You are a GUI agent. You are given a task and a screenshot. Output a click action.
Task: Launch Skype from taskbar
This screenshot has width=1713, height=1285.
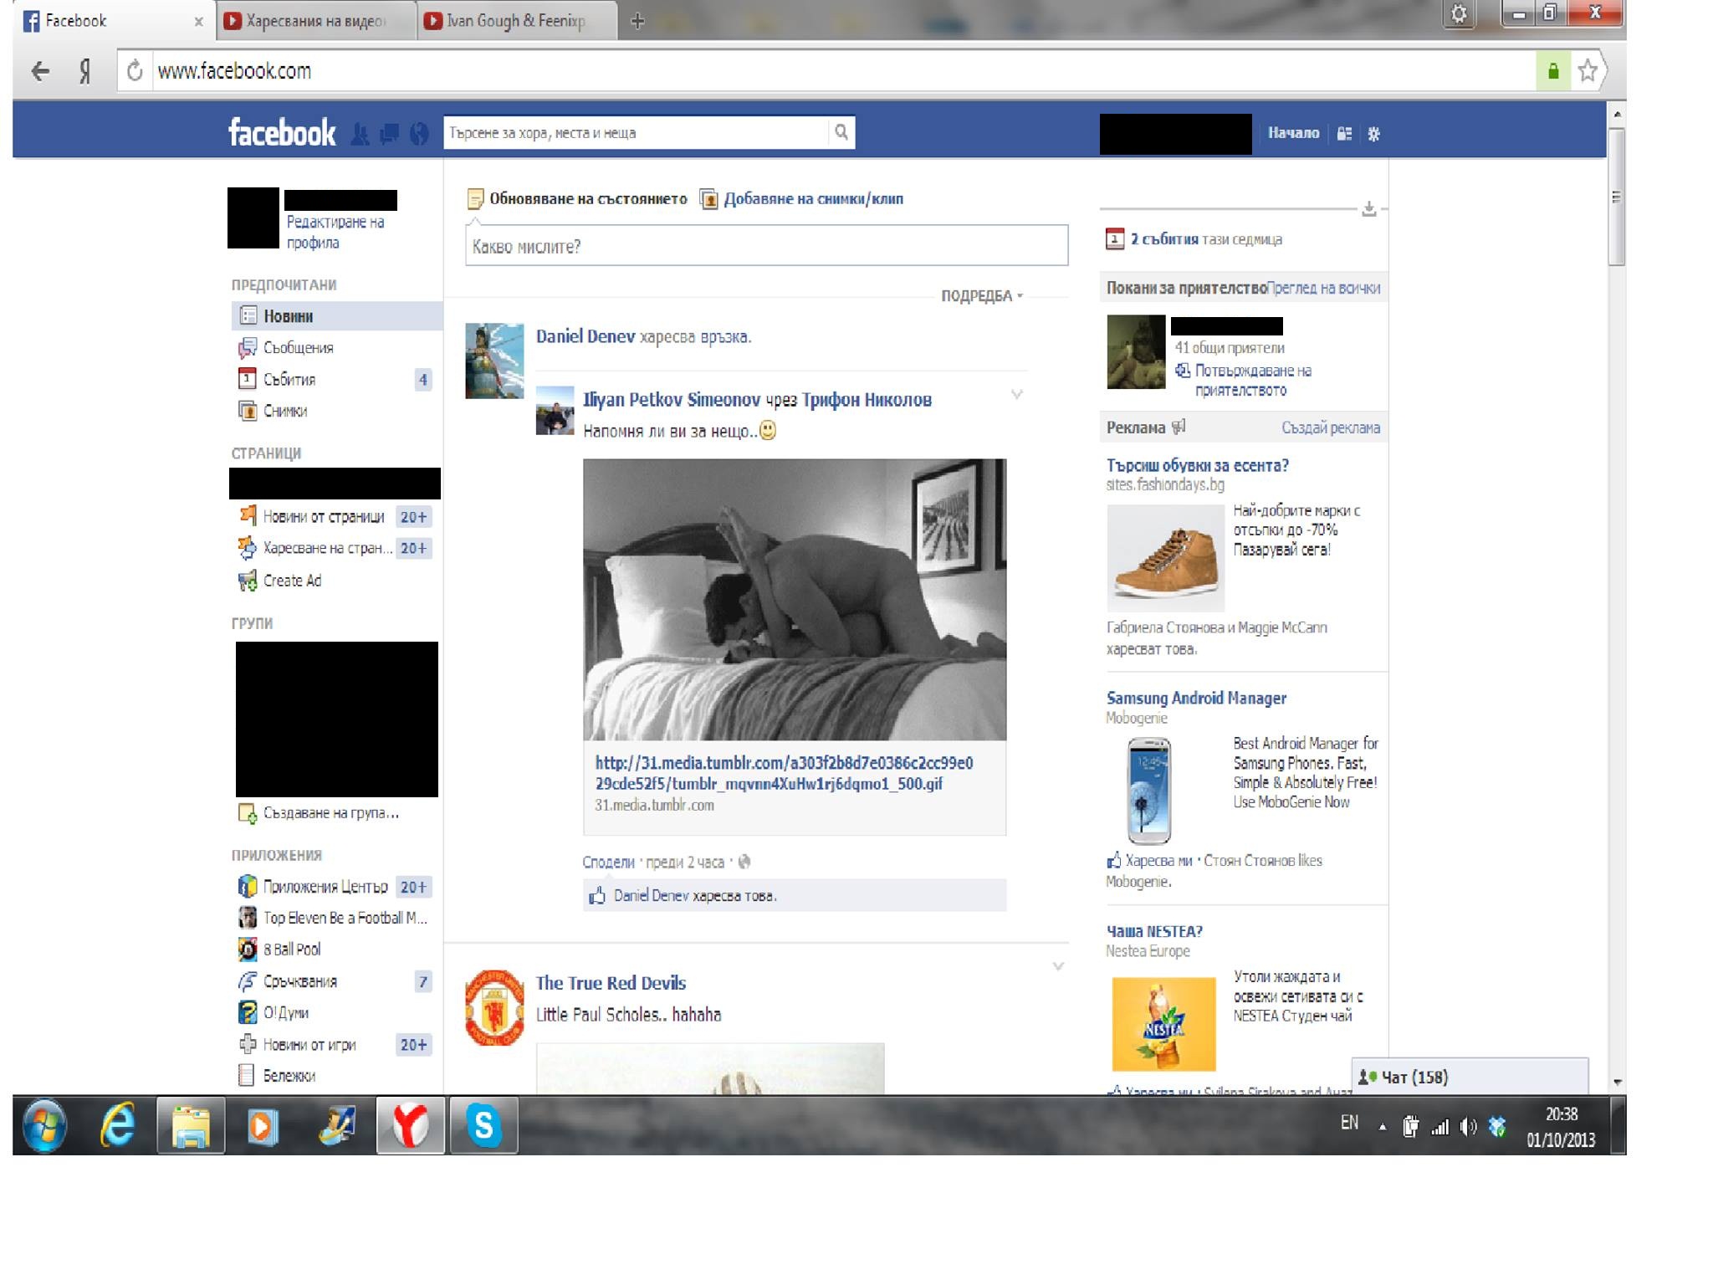point(484,1125)
